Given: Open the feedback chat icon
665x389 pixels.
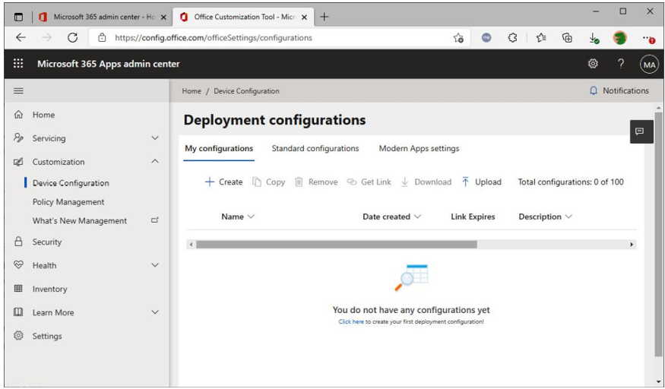Looking at the screenshot, I should [640, 131].
